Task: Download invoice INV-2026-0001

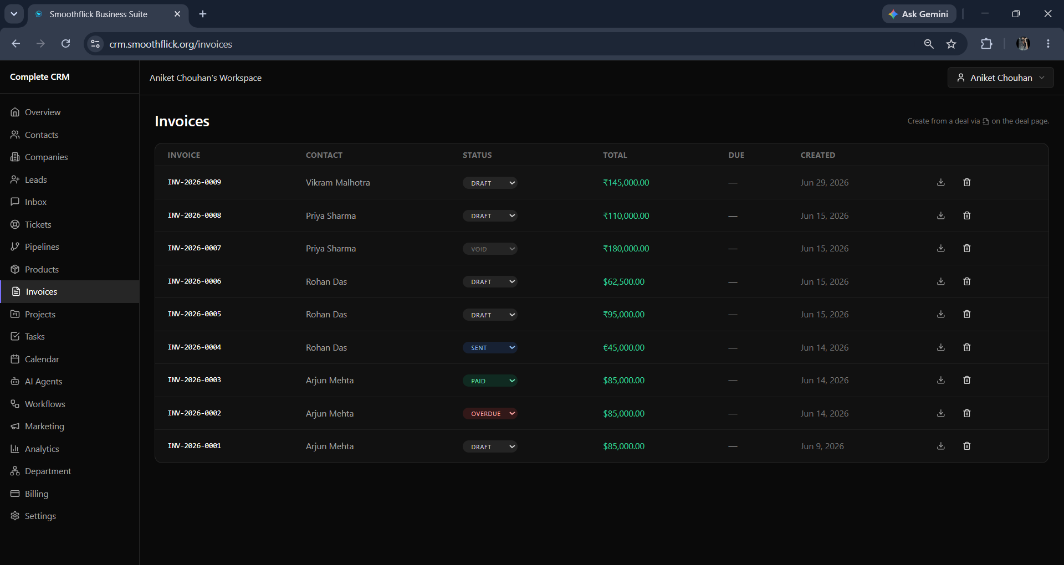Action: (940, 446)
